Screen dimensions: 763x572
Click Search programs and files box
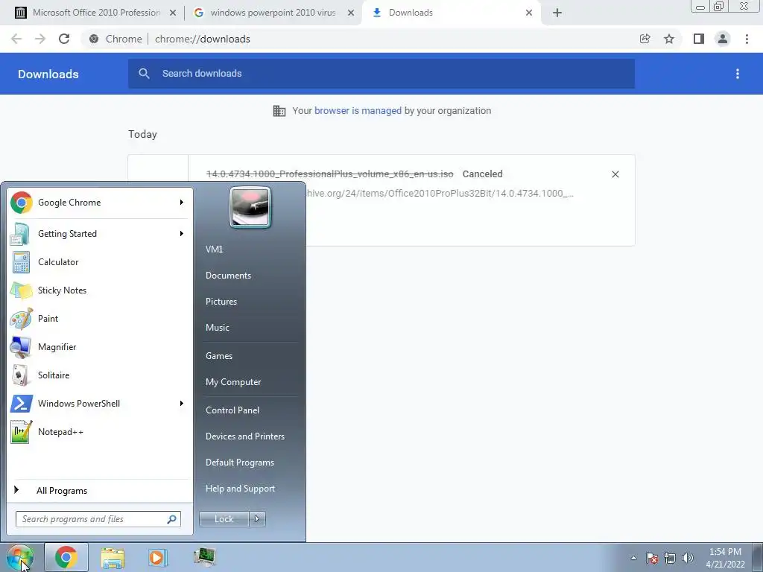pyautogui.click(x=98, y=519)
